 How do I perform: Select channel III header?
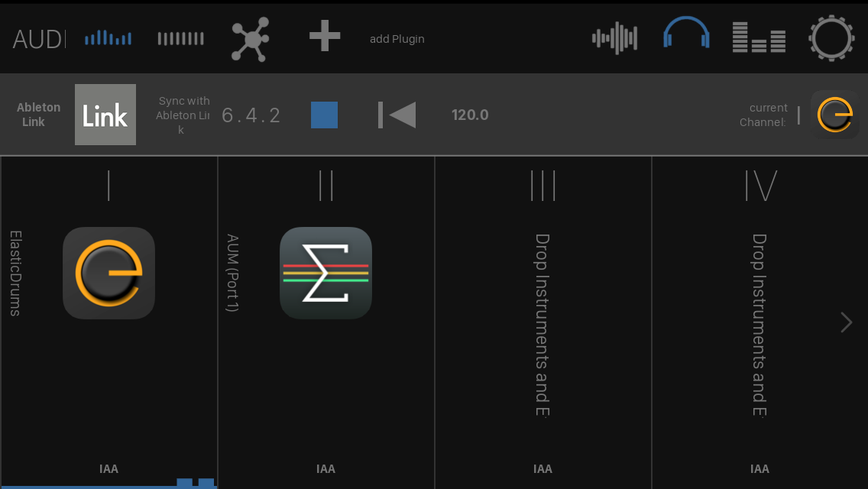(x=543, y=185)
